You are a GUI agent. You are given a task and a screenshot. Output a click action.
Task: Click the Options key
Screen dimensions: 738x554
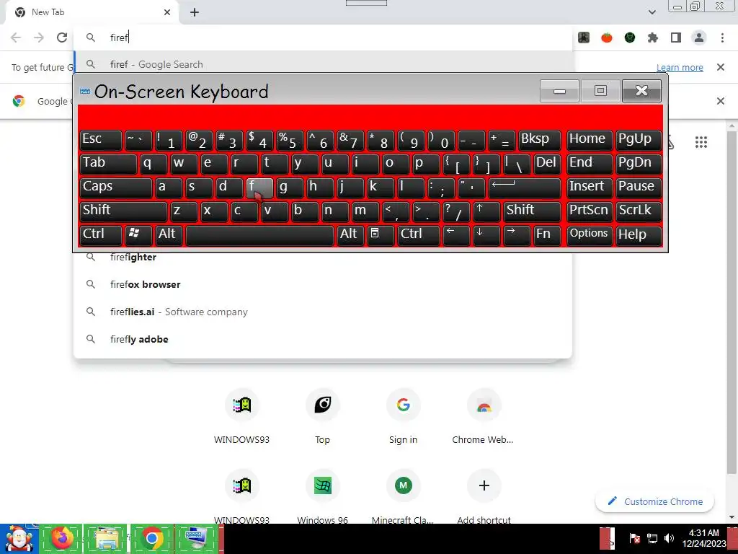[x=590, y=235]
